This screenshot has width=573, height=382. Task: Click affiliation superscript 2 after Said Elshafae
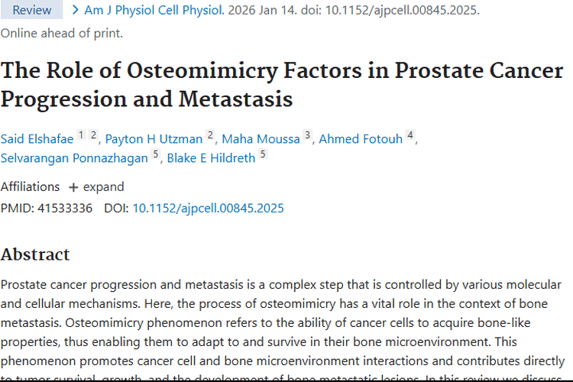pyautogui.click(x=93, y=135)
